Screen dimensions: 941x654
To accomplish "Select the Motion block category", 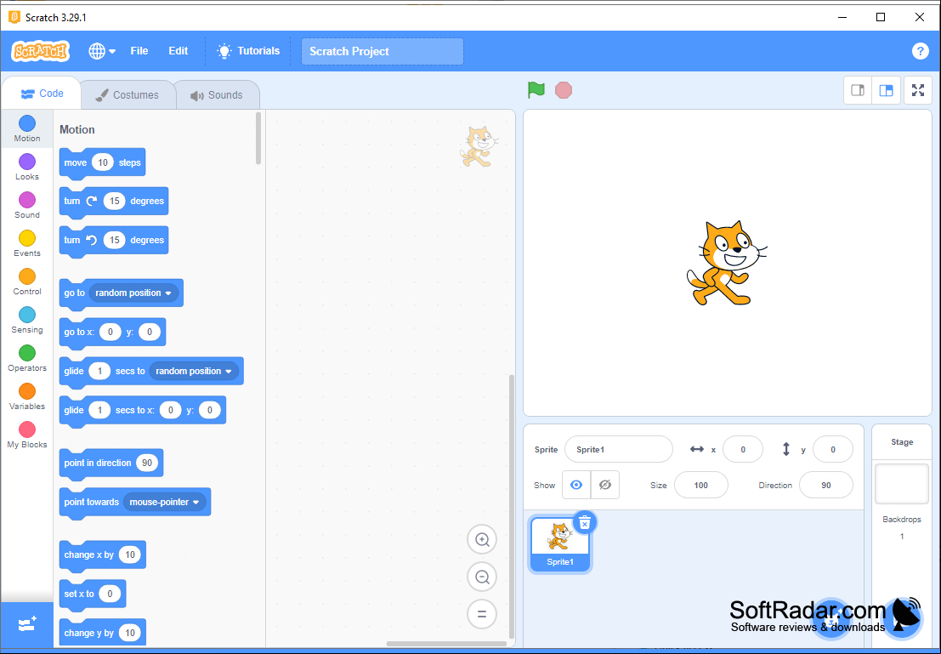I will click(27, 128).
